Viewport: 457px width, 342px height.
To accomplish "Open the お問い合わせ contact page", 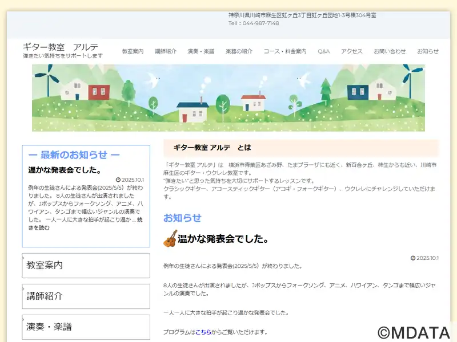I will [x=390, y=51].
